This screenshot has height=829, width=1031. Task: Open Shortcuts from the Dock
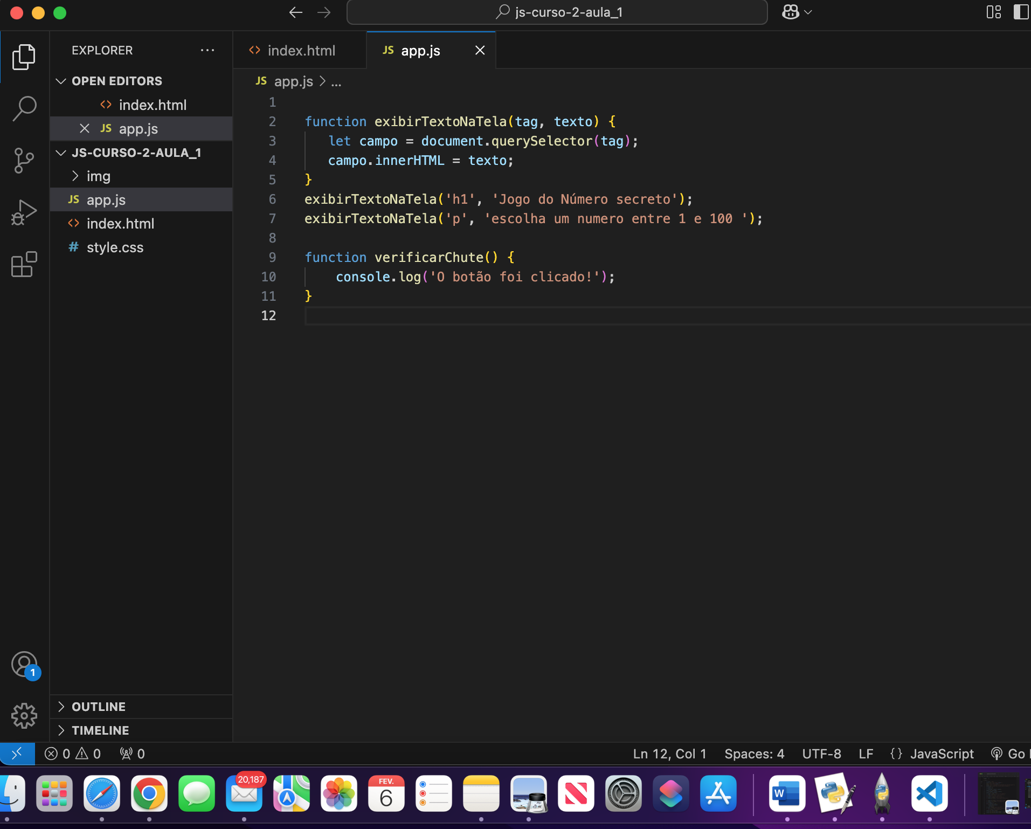click(x=671, y=793)
